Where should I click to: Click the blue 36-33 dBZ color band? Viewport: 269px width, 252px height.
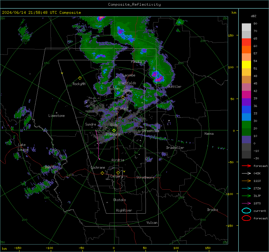click(x=246, y=110)
